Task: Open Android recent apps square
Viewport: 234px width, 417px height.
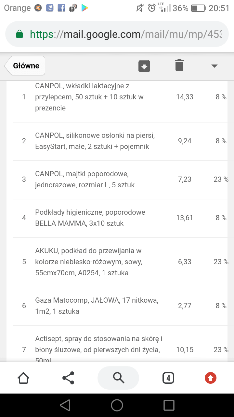Action: 169,405
